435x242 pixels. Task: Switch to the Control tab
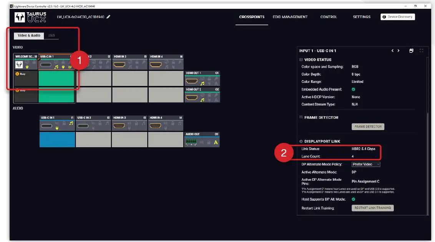coord(329,17)
